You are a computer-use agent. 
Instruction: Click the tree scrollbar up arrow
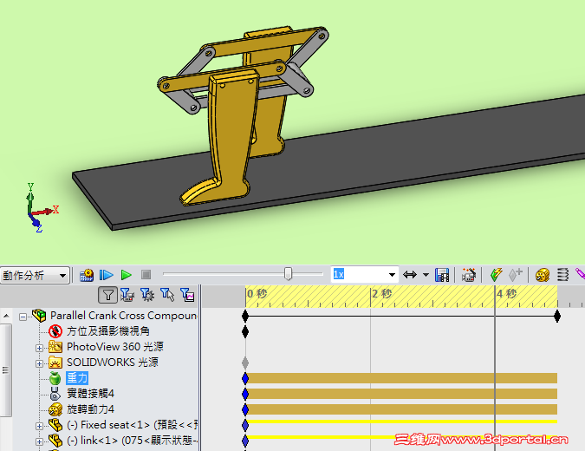pos(6,317)
